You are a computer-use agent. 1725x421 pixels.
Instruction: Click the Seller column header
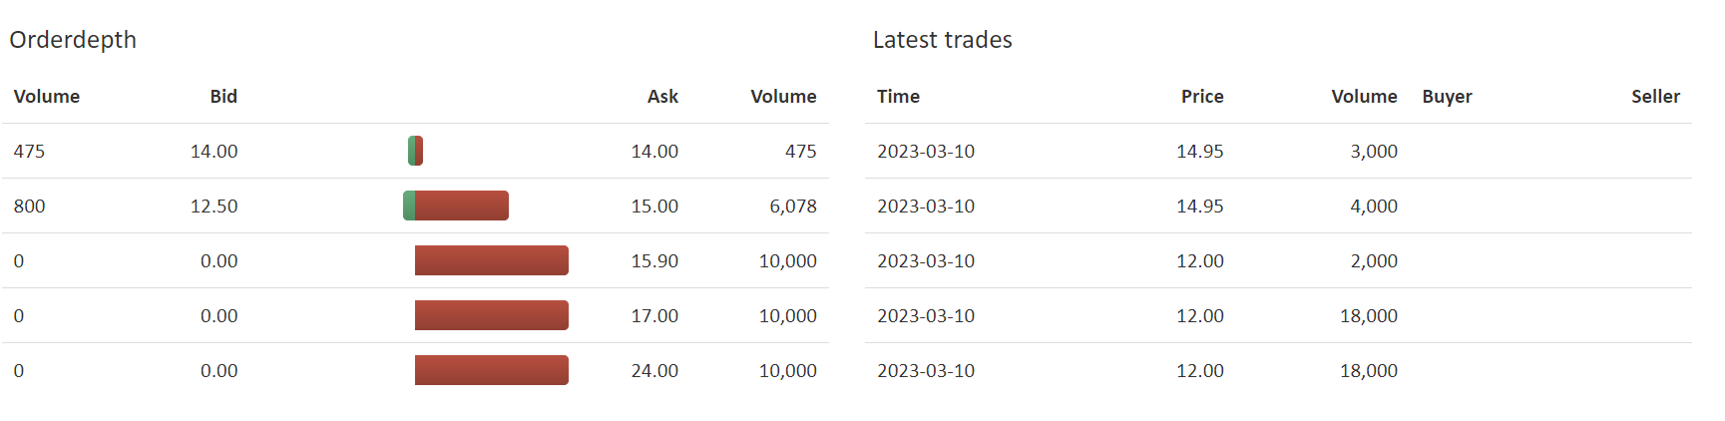[1655, 97]
